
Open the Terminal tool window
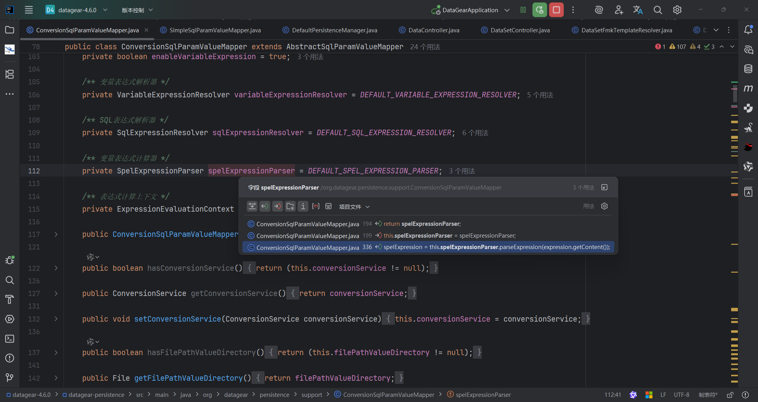point(10,339)
